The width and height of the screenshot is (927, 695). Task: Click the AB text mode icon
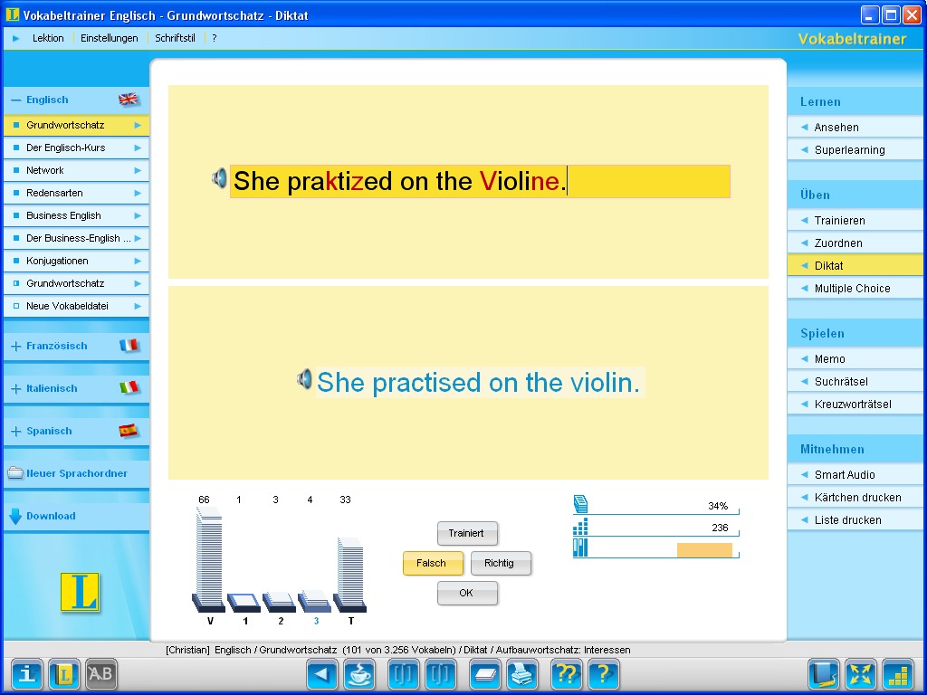(x=101, y=673)
